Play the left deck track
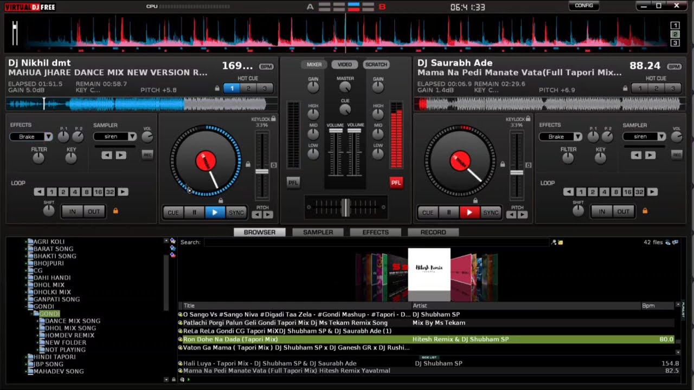The height and width of the screenshot is (390, 694). tap(215, 212)
